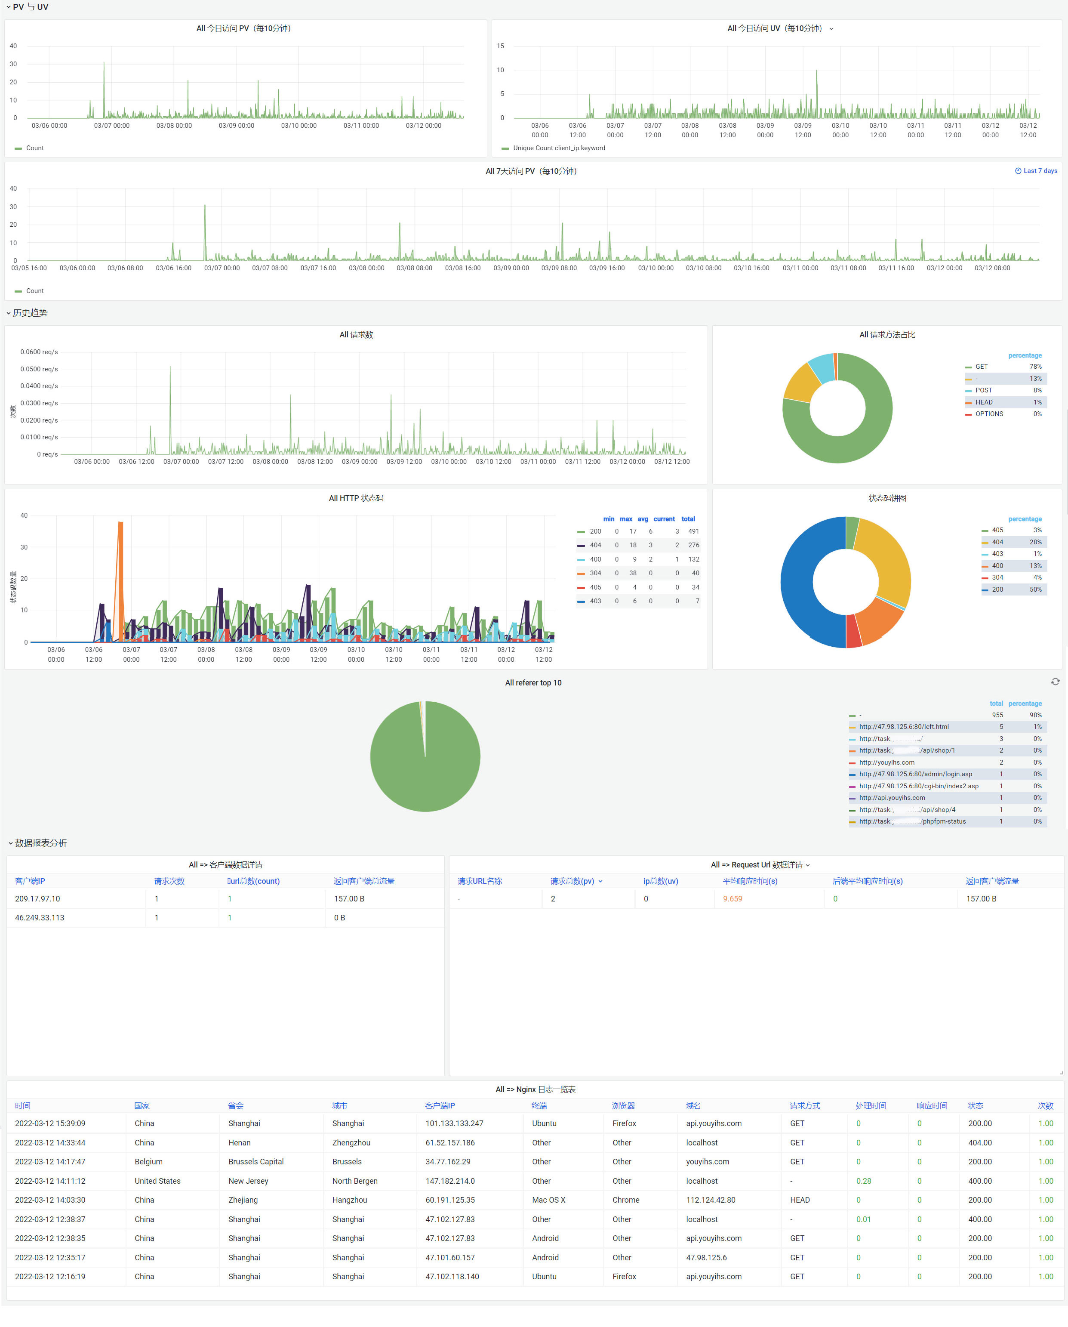The image size is (1068, 1327).
Task: Sort Nginx log table by 浏览器 column
Action: point(623,1105)
